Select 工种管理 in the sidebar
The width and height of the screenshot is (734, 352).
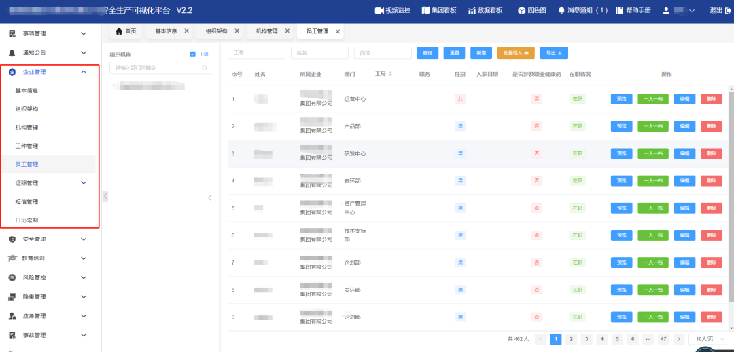pyautogui.click(x=27, y=146)
